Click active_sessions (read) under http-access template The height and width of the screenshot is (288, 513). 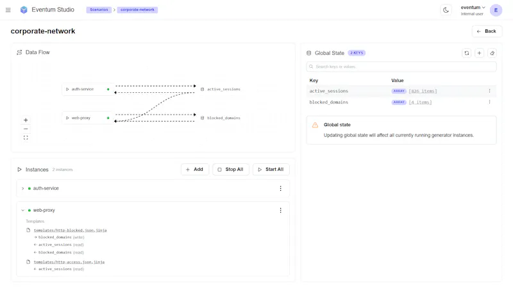[x=59, y=269]
